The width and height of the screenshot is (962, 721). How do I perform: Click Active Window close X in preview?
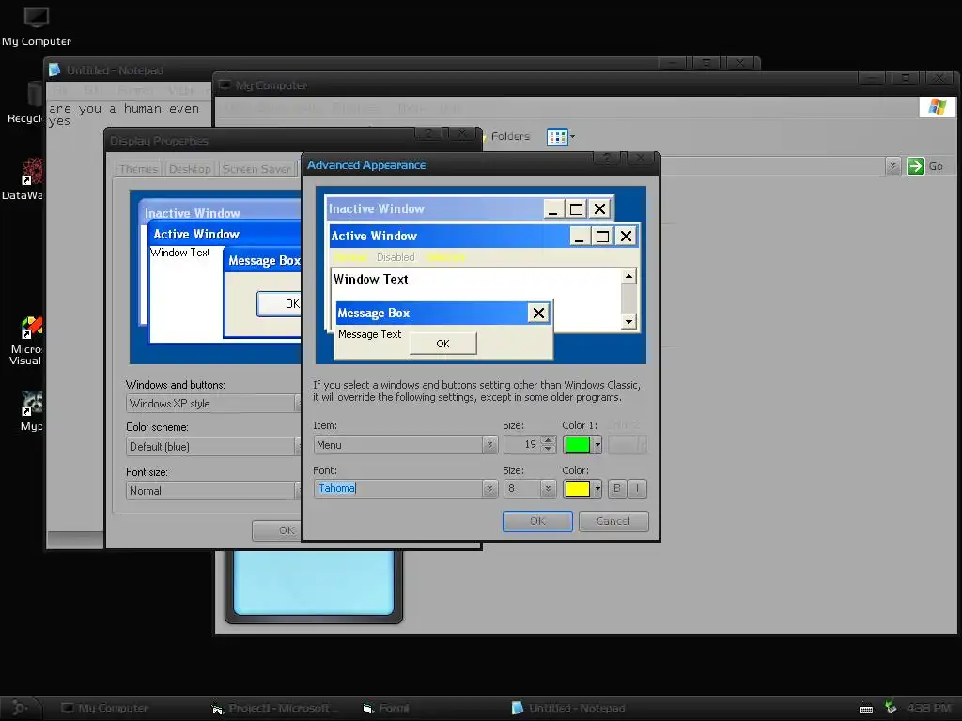coord(626,236)
